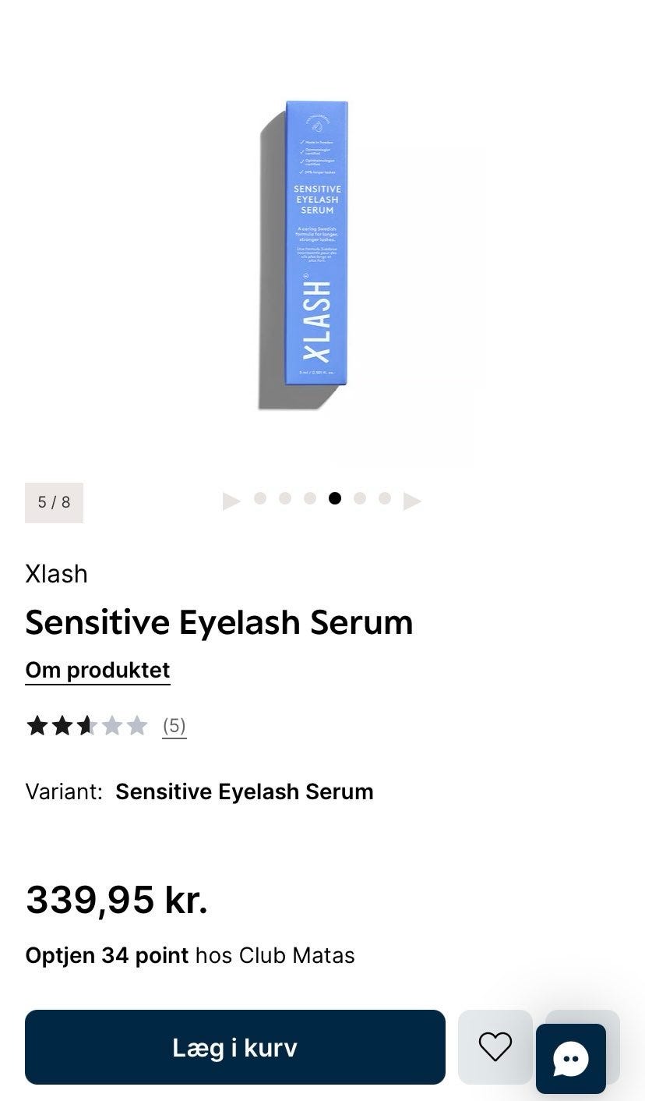Screen dimensions: 645x1101
Task: Select the third carousel pagination dot
Action: coord(310,498)
